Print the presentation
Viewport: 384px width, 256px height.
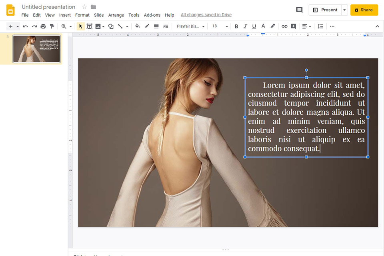[43, 26]
